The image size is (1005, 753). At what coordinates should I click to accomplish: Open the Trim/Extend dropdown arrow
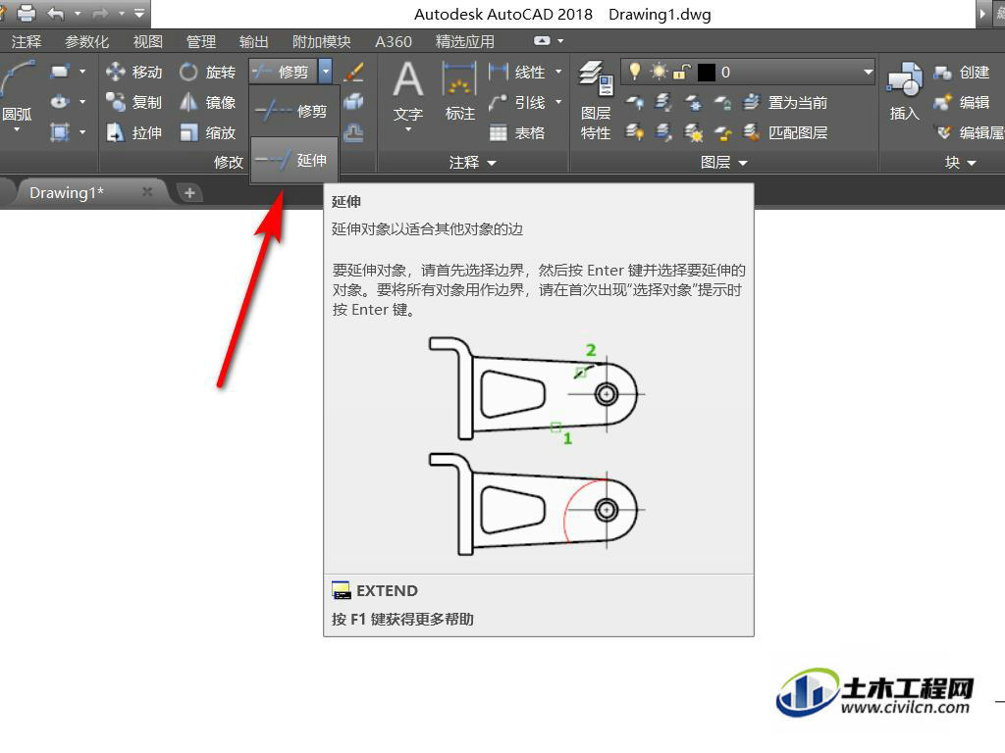[326, 71]
